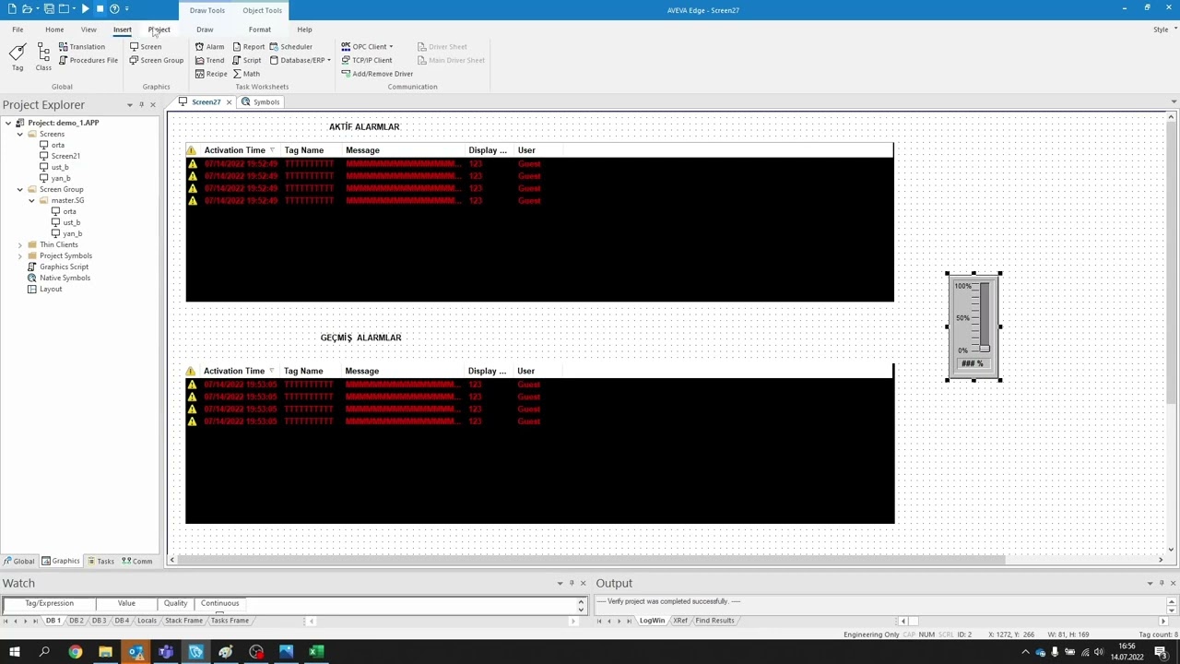Open the Procedures File
The image size is (1180, 664).
point(88,60)
